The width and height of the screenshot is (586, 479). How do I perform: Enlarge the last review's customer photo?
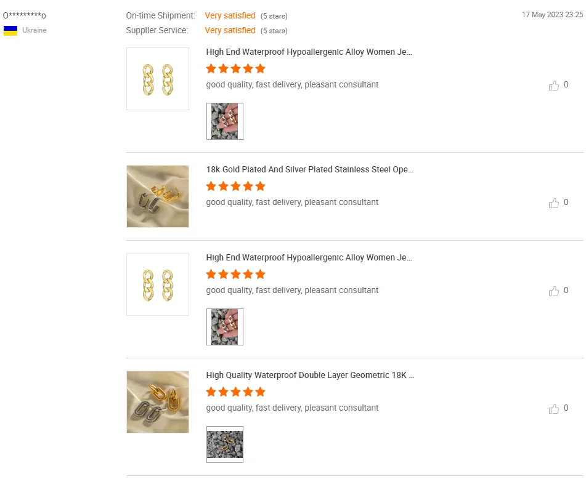tap(225, 445)
